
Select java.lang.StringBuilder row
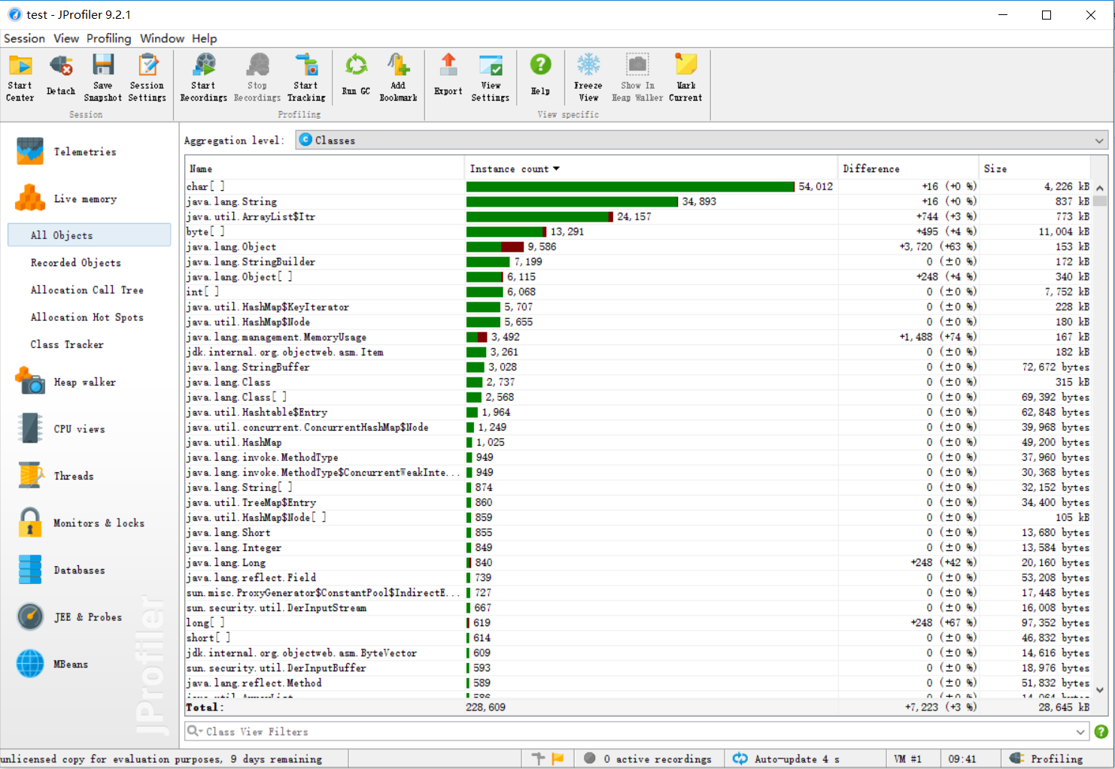tap(638, 262)
